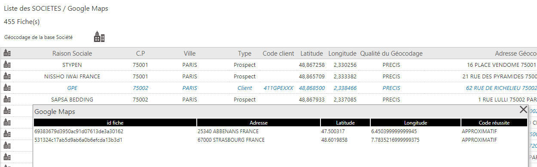
Task: Open the GPE company link
Action: pos(72,88)
